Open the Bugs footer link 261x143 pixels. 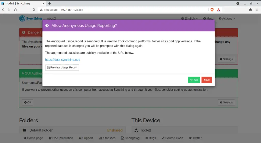click(150, 138)
